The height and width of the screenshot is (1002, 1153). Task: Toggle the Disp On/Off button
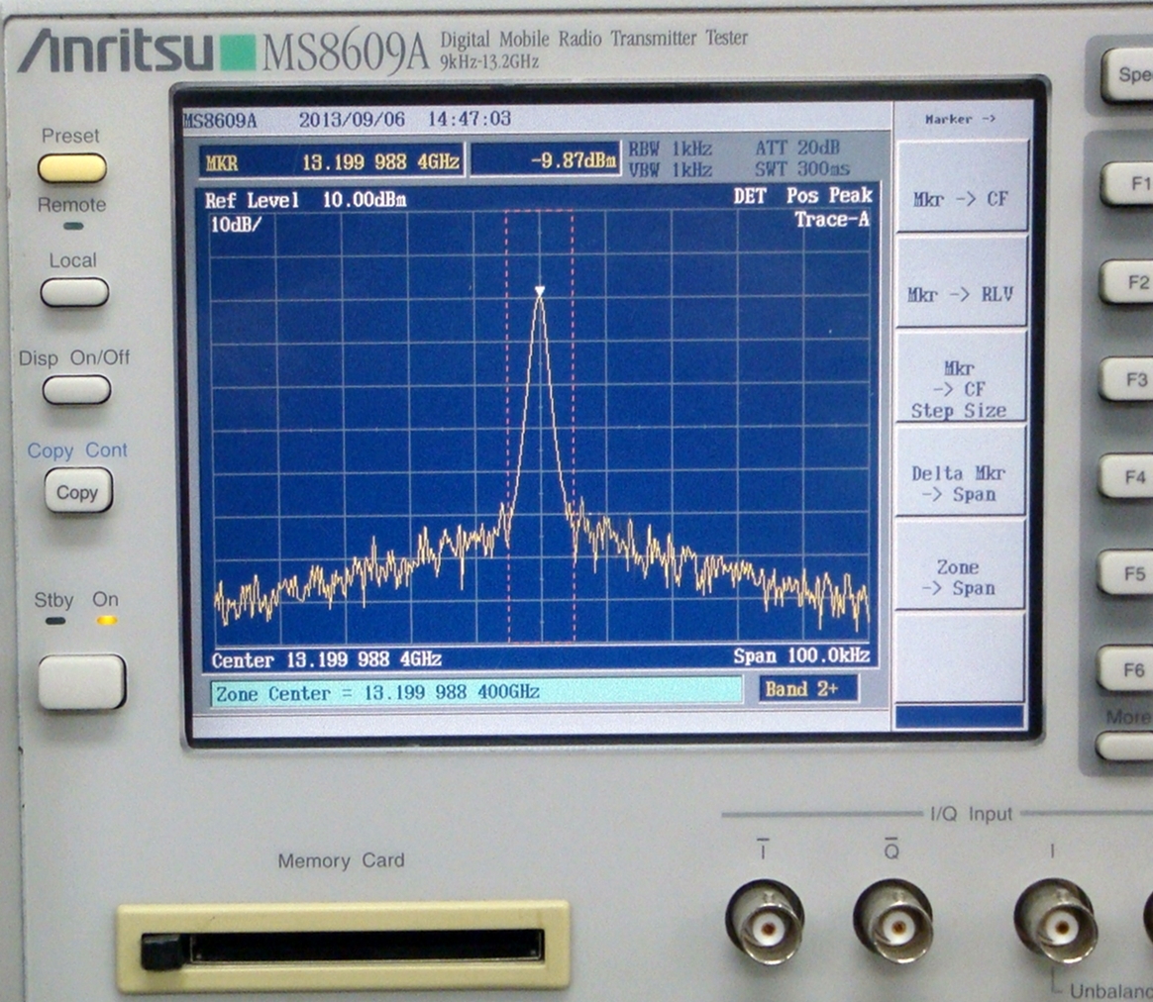(76, 390)
